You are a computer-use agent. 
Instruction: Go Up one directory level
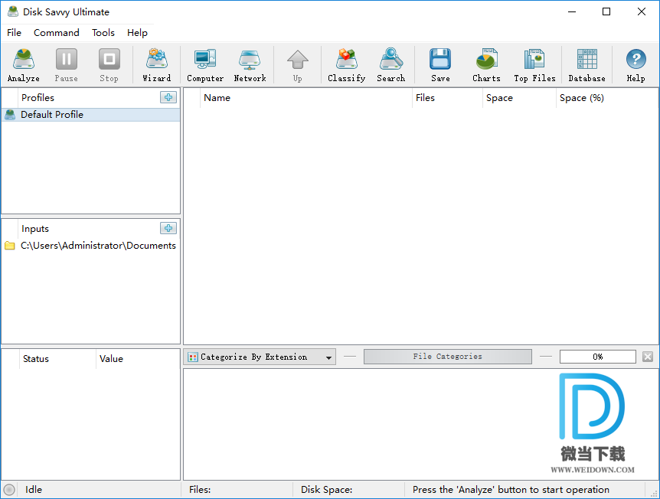click(x=298, y=65)
